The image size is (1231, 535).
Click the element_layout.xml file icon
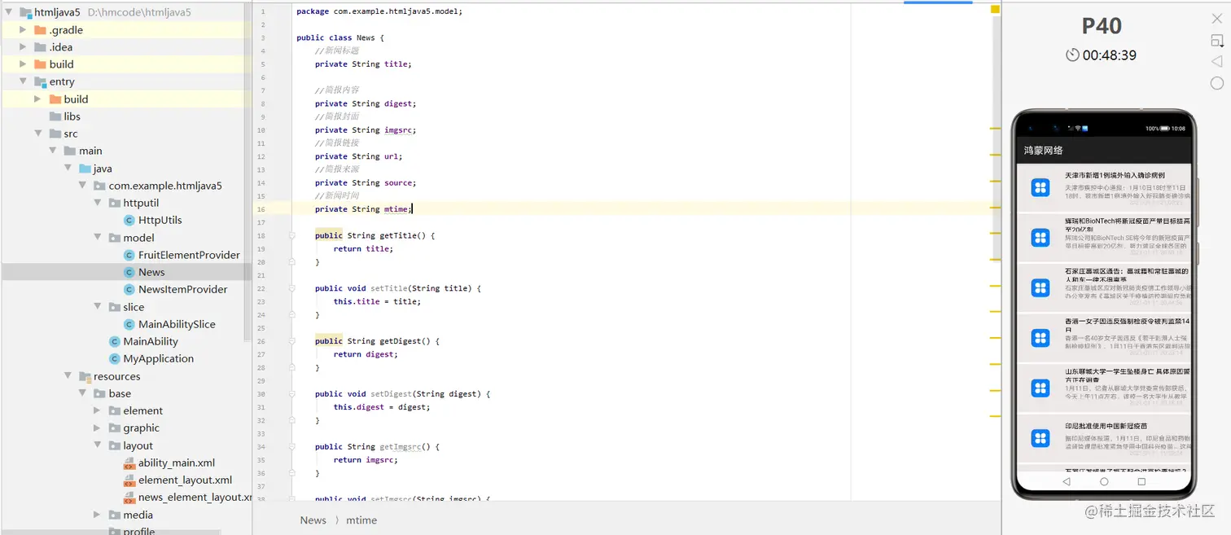pos(129,480)
